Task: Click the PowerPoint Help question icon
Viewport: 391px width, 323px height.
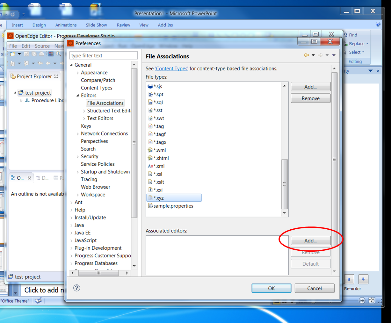Action: coord(378,24)
